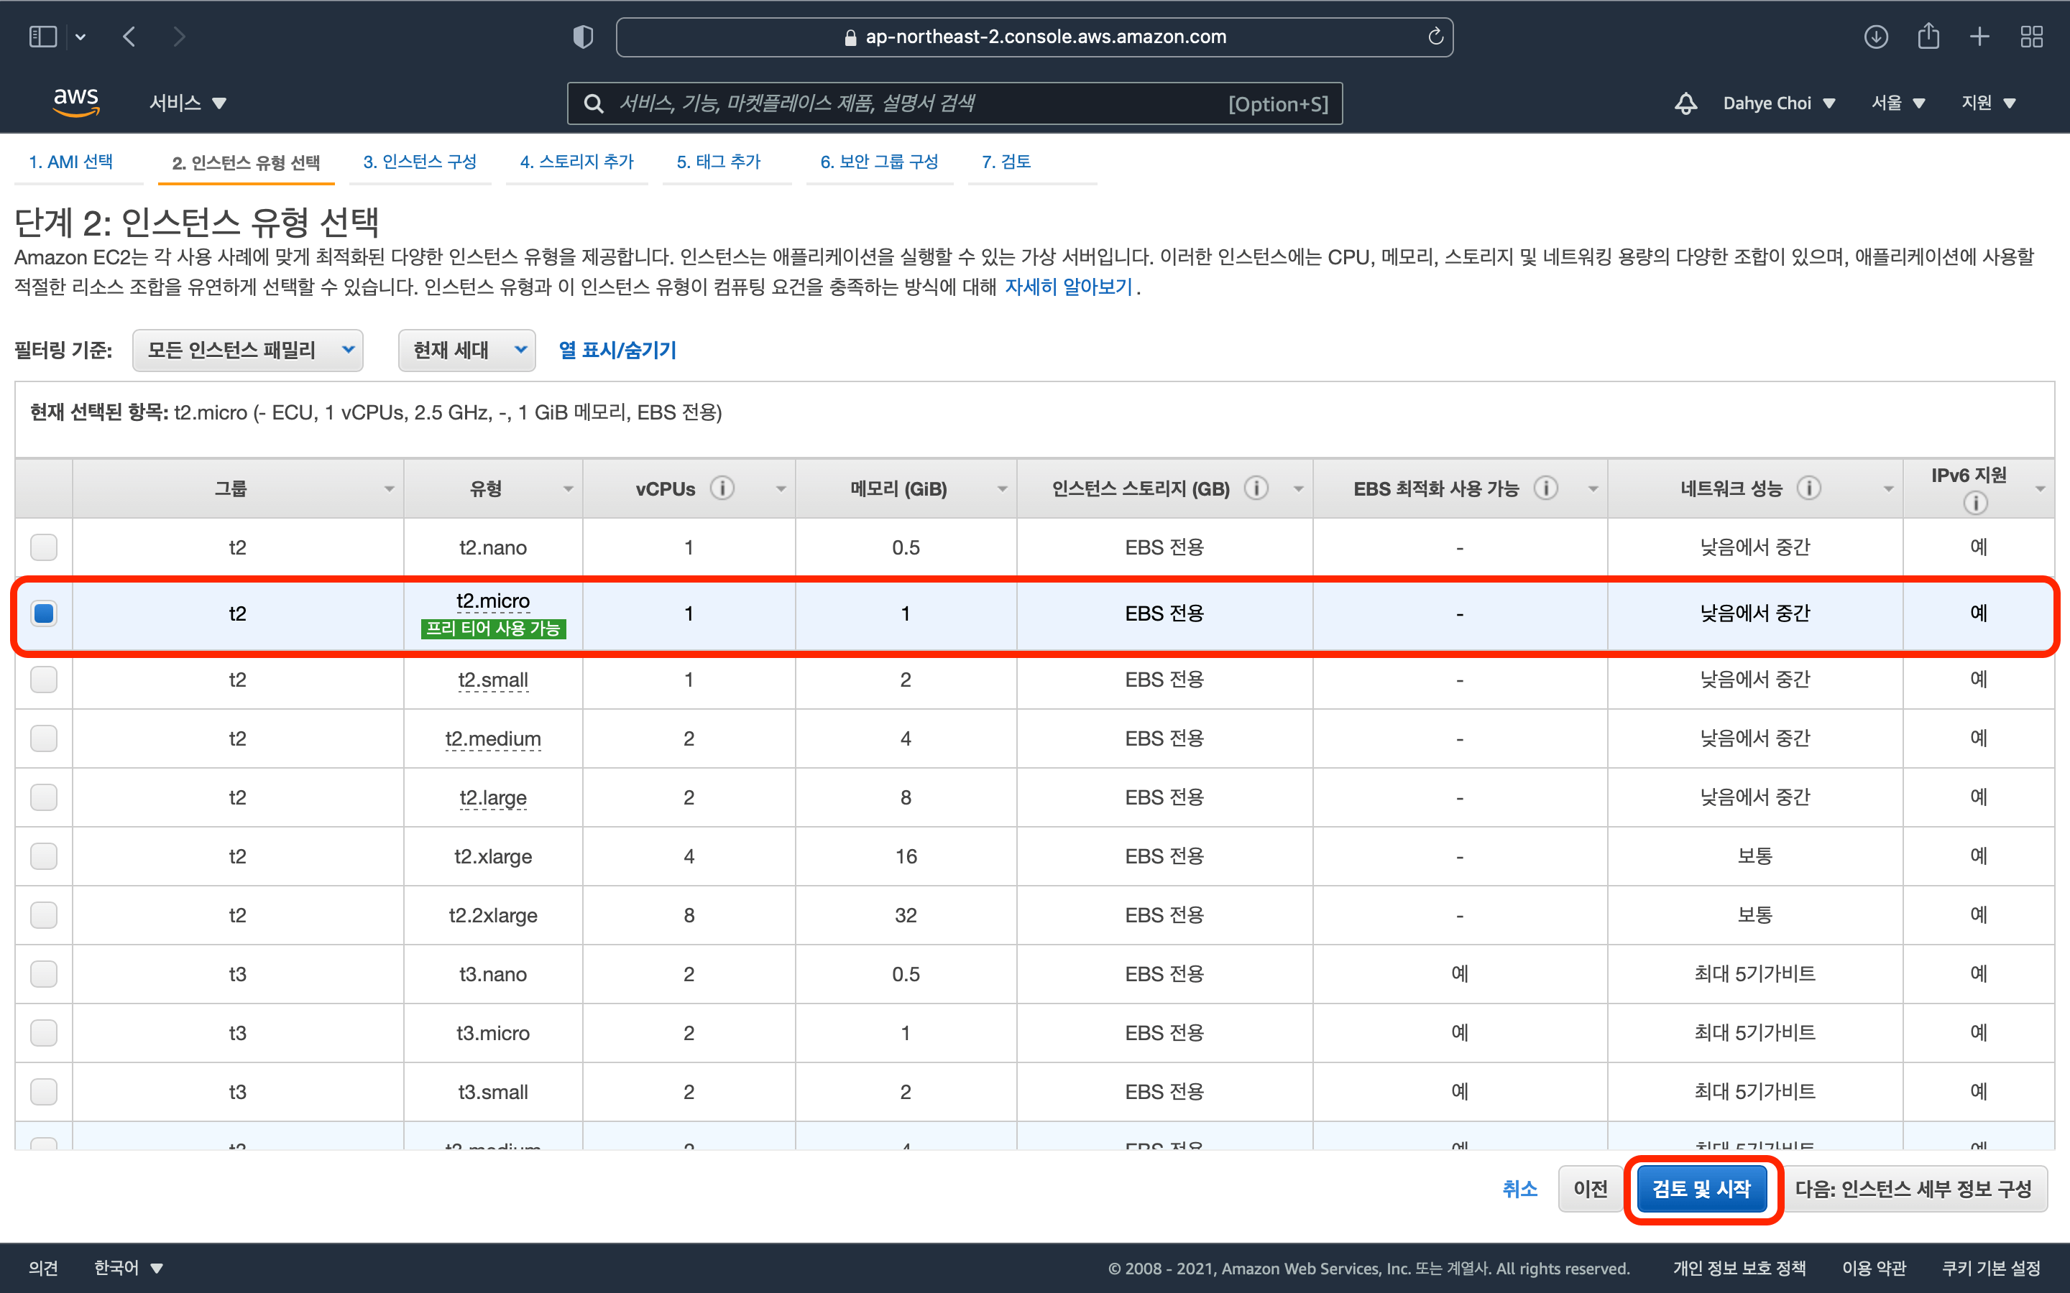Viewport: 2070px width, 1293px height.
Task: Click 다음: 인스턴스 세부 정보 구성 button
Action: point(1913,1189)
